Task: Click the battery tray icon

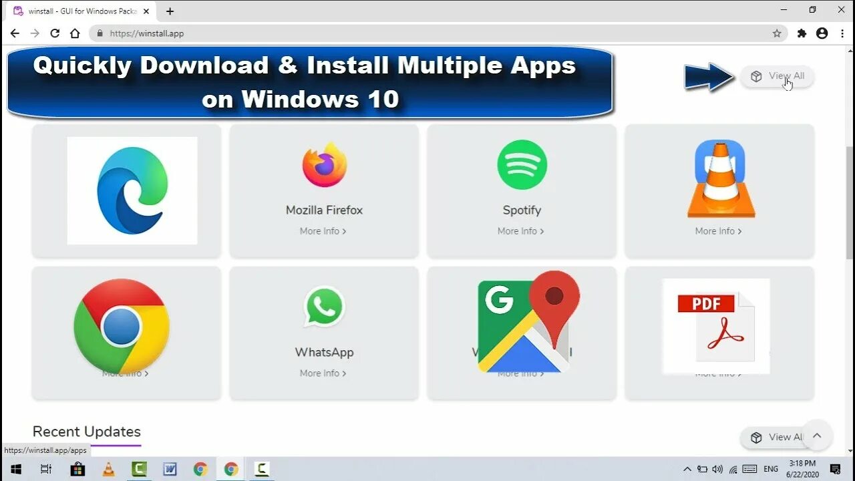Action: [x=703, y=469]
